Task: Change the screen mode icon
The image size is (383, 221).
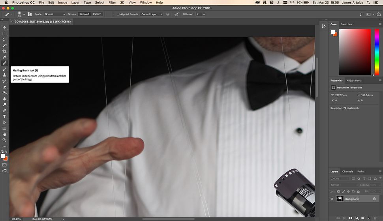Action: pos(4,171)
